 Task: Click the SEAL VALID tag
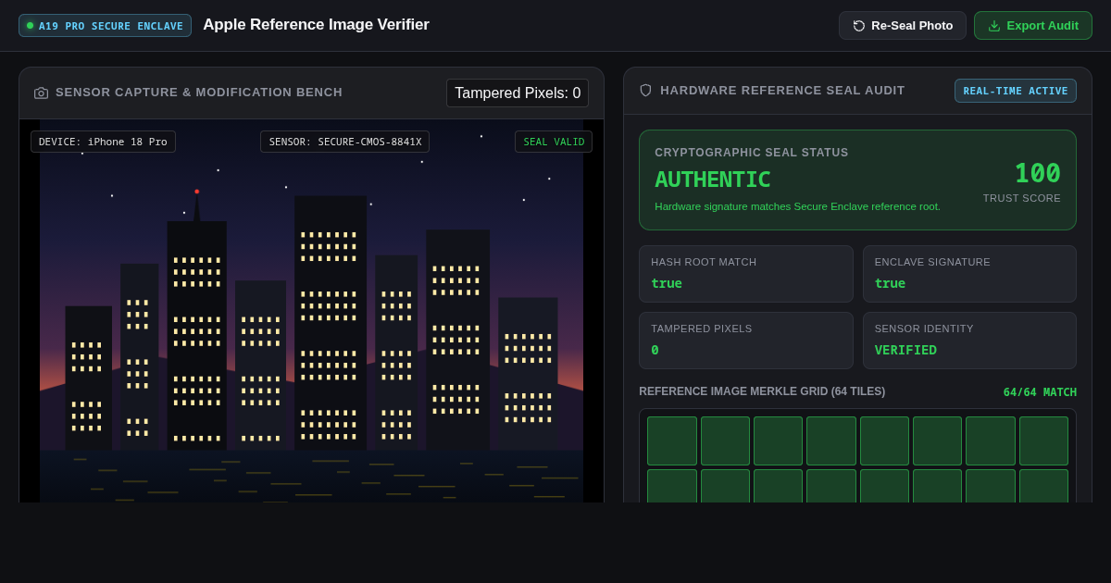pyautogui.click(x=554, y=142)
